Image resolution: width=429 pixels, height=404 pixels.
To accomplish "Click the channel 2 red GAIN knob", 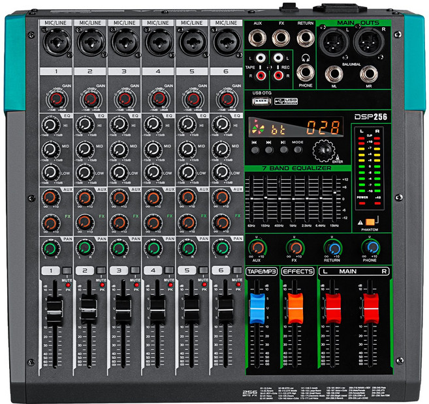I will (x=90, y=99).
